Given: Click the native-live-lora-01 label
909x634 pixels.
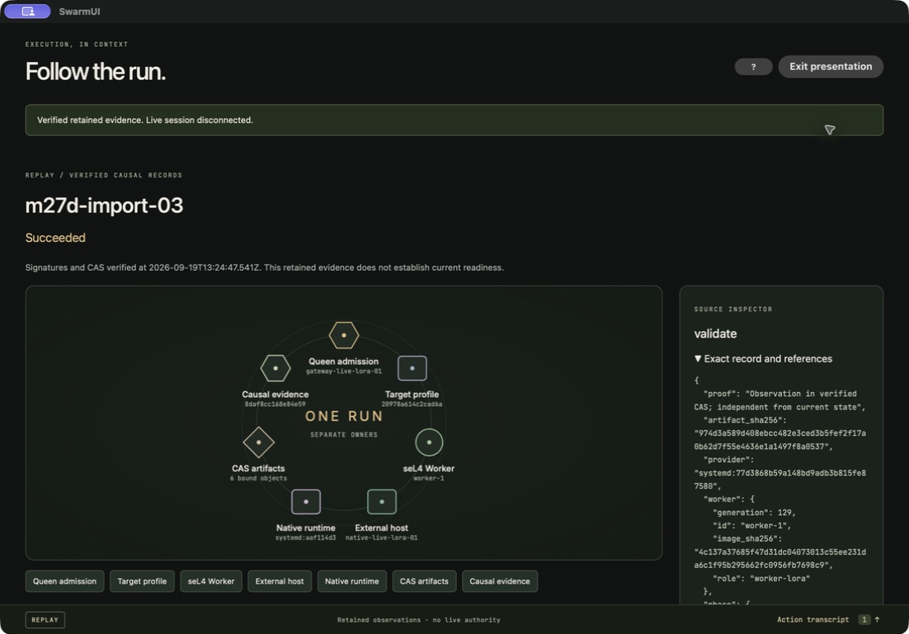Looking at the screenshot, I should 381,537.
